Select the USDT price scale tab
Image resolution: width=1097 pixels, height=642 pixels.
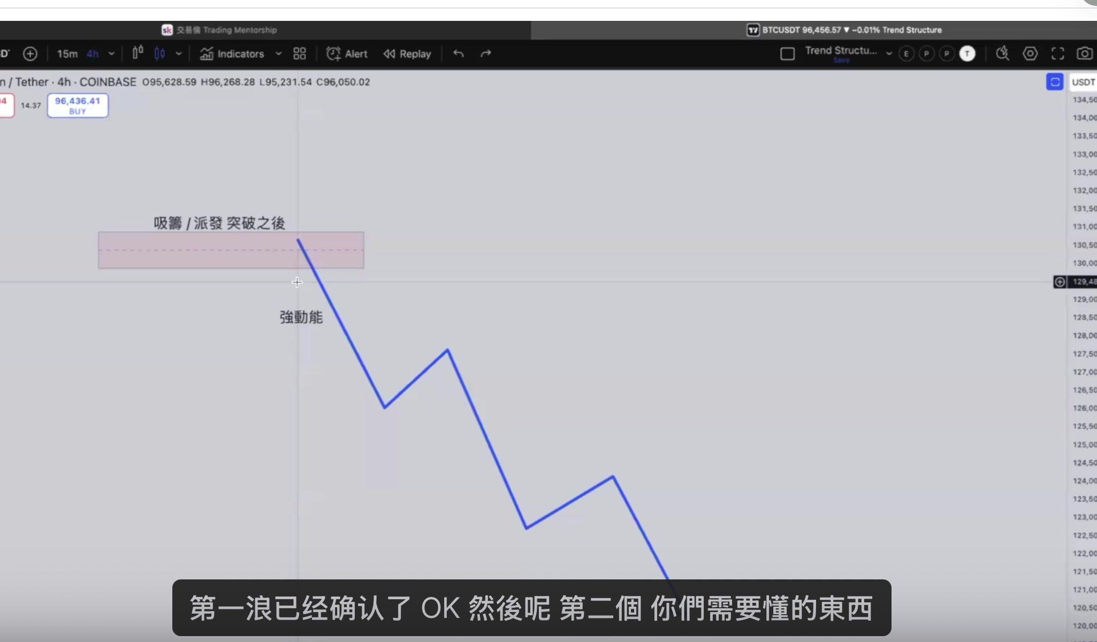pyautogui.click(x=1084, y=82)
